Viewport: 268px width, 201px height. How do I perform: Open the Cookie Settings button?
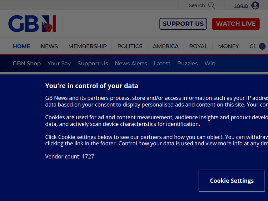pyautogui.click(x=232, y=181)
